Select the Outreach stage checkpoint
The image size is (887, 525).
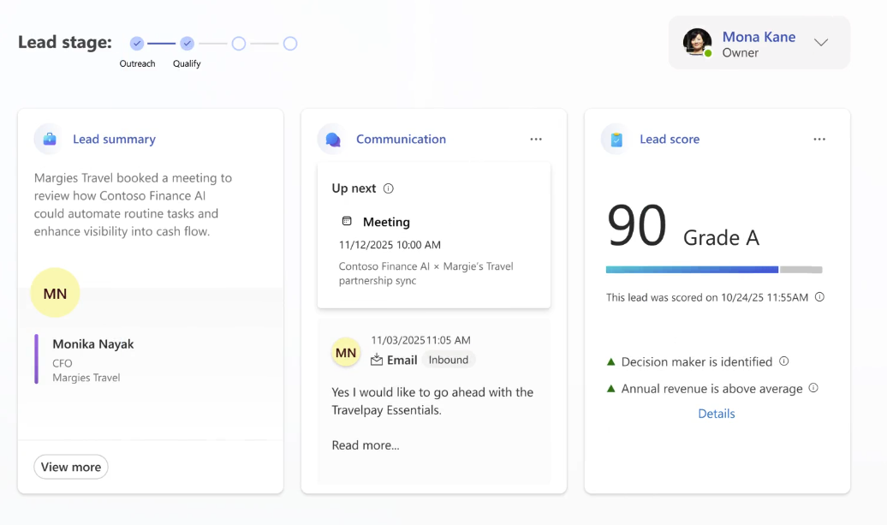[x=137, y=44]
